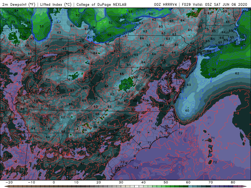Click the "College of DuPage NEXLAB" credit text
The image size is (251, 188).
101,5
